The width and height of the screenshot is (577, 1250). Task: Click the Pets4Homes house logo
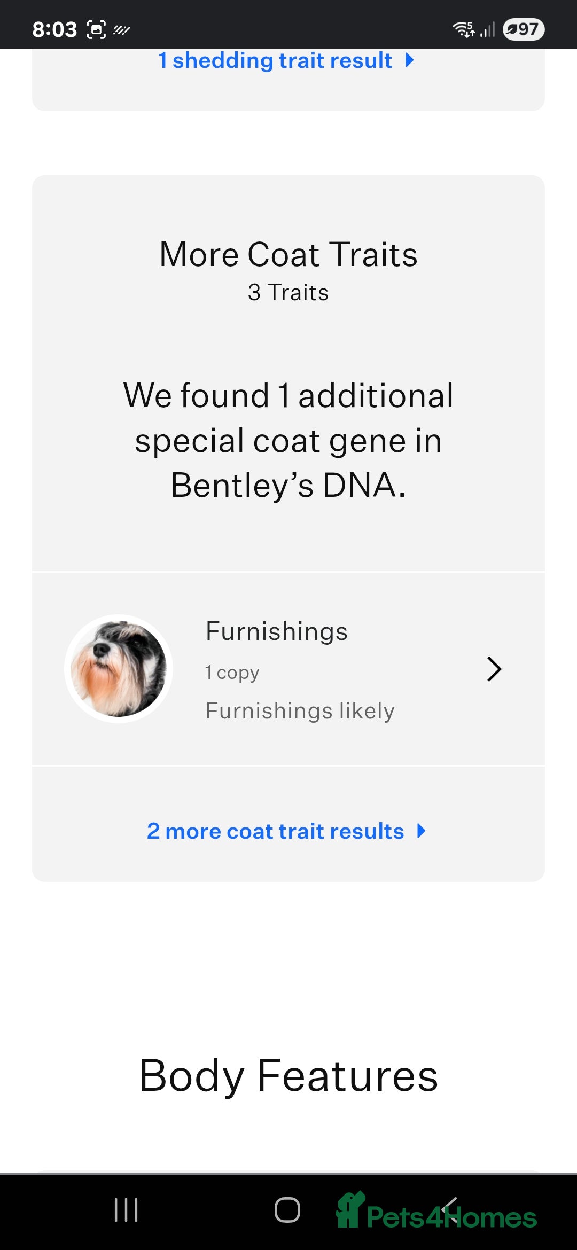[x=350, y=1209]
